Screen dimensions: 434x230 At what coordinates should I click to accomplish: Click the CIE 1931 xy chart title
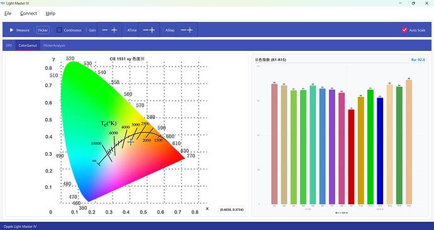pyautogui.click(x=127, y=59)
